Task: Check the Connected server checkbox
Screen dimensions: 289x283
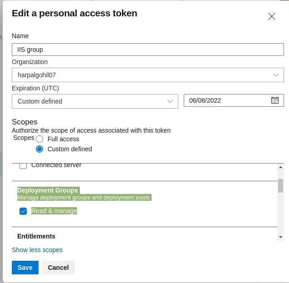Action: point(23,166)
